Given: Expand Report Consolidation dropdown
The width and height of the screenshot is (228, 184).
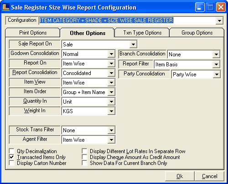Looking at the screenshot, I should (111, 73).
